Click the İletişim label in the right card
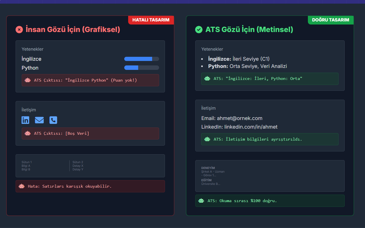 tap(209, 108)
